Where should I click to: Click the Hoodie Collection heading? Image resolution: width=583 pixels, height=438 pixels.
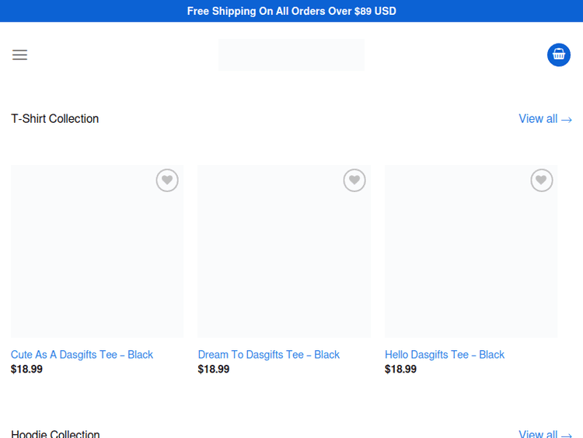click(x=55, y=433)
